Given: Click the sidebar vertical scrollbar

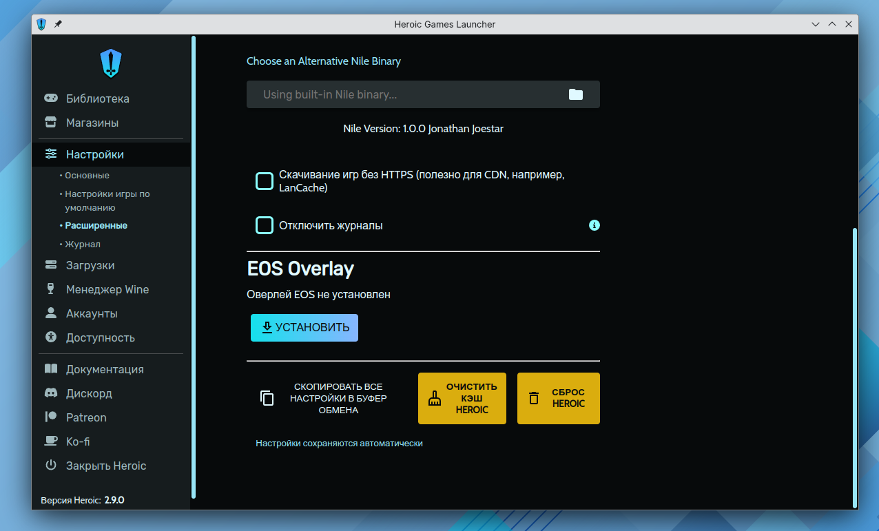Looking at the screenshot, I should 194,267.
